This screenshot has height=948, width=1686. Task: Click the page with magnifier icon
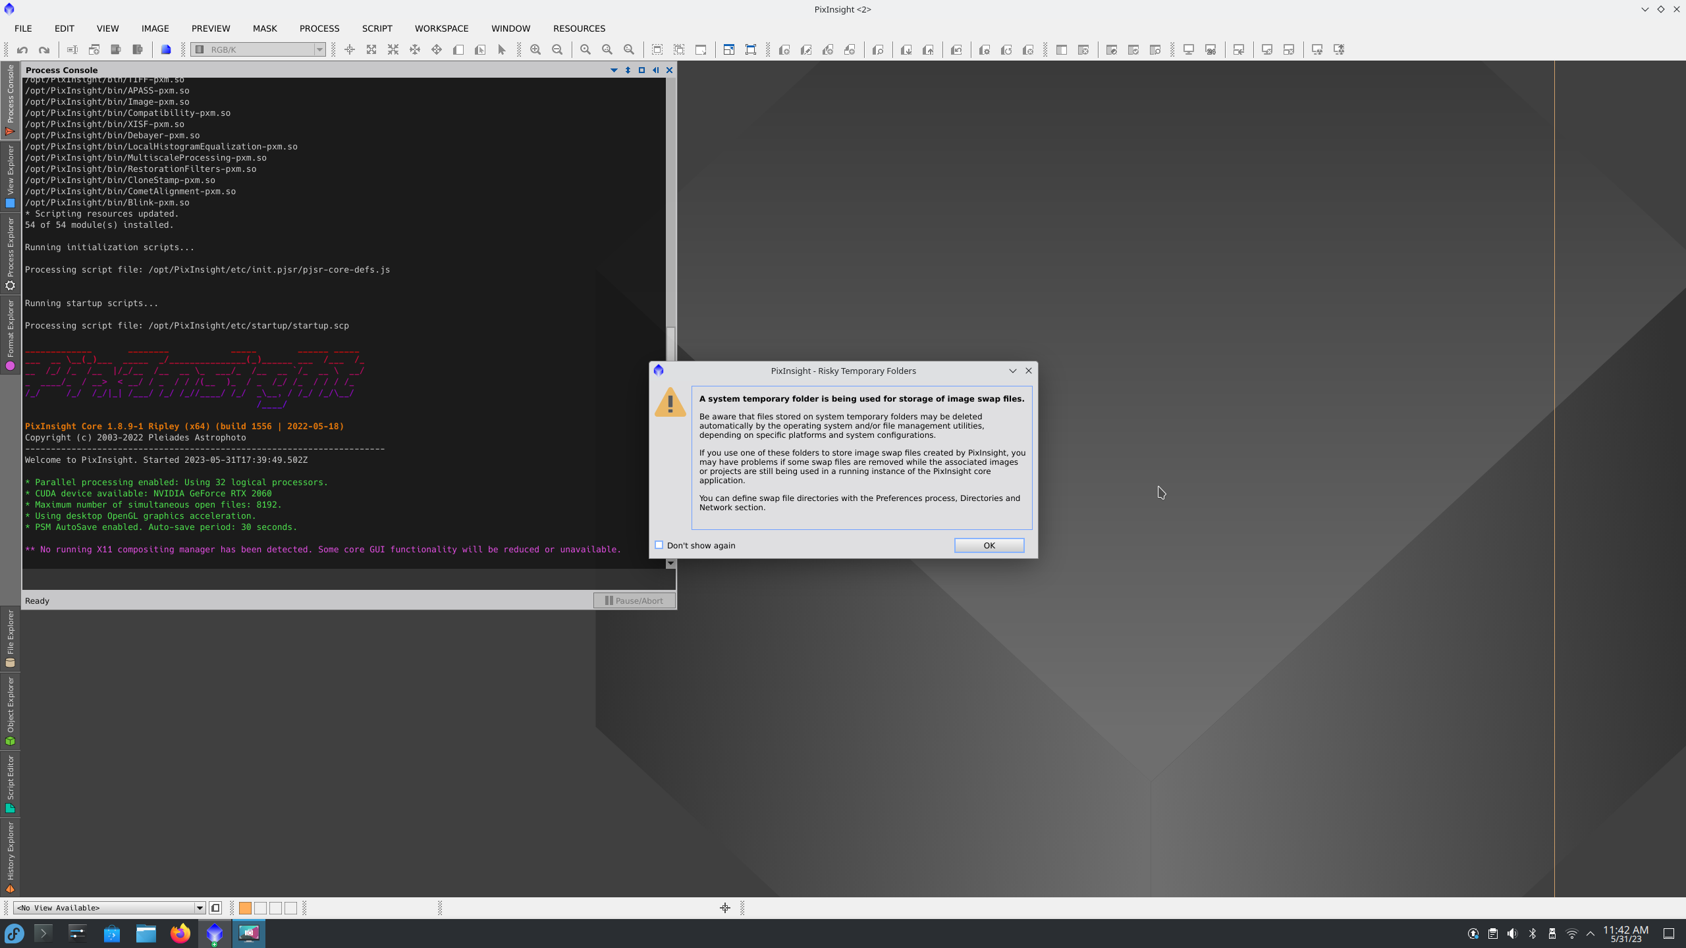pos(878,49)
